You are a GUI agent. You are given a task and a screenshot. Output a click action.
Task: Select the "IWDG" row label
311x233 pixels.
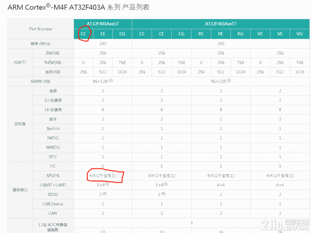(53, 138)
